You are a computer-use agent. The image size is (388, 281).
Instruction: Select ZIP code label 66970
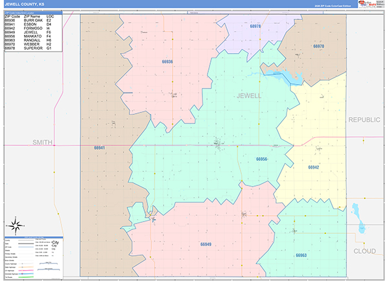pos(318,47)
